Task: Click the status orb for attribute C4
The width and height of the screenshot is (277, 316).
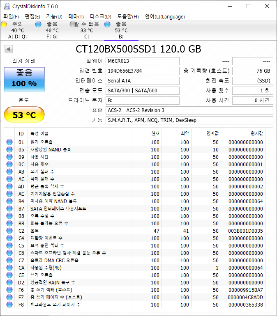Action: [x=9, y=238]
